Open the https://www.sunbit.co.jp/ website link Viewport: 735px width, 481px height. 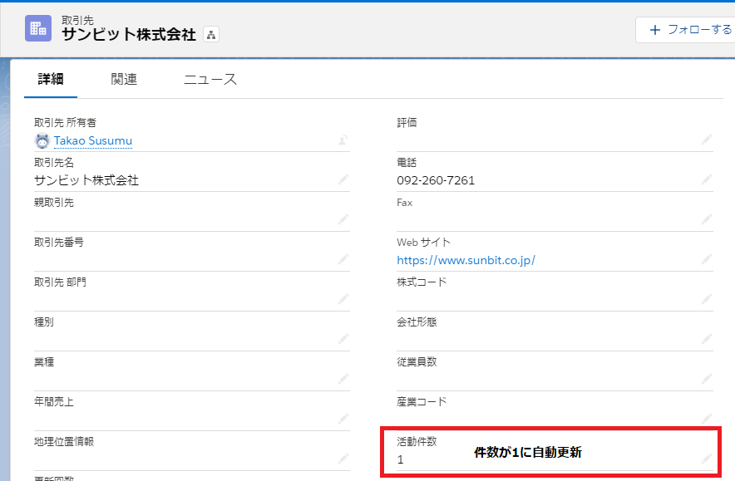point(466,260)
